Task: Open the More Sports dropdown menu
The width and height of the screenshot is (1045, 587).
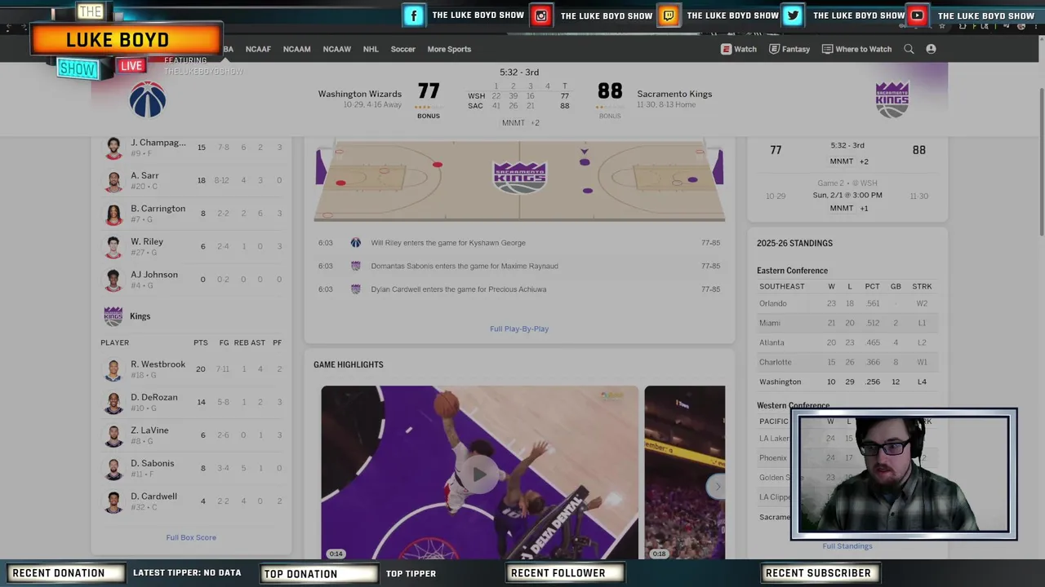Action: click(449, 49)
